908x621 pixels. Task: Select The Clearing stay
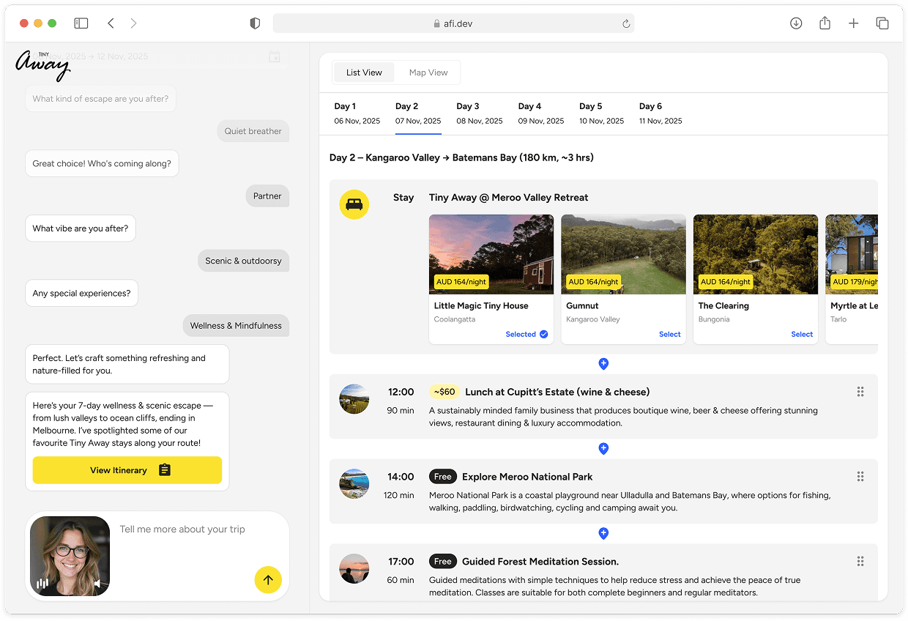pyautogui.click(x=802, y=334)
